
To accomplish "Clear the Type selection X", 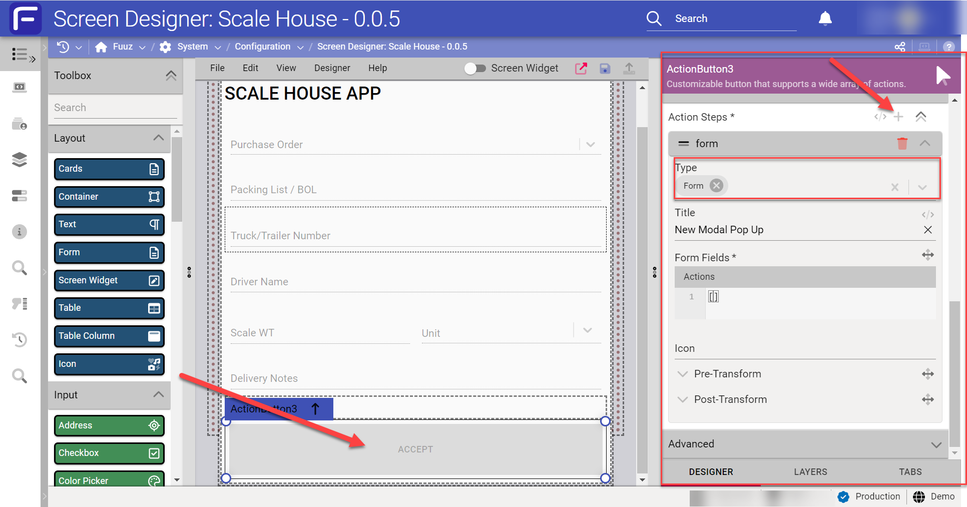I will coord(895,187).
